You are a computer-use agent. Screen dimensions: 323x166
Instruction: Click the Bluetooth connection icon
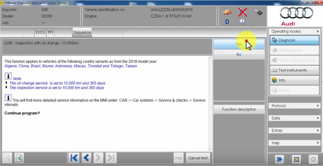227,22
